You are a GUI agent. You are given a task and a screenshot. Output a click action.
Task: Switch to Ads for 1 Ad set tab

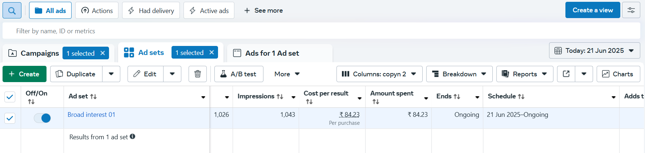(x=272, y=53)
